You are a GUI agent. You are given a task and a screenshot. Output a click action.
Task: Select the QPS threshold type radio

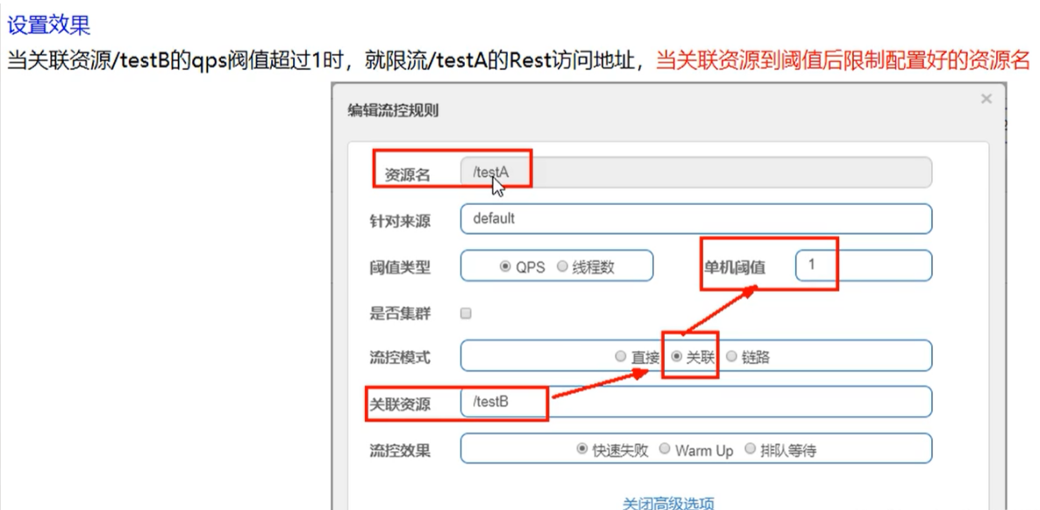(x=505, y=266)
